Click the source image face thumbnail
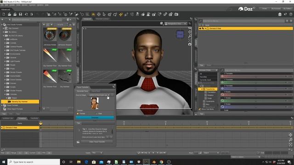 [95, 103]
